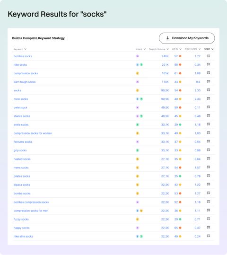Viewport: 227px width, 255px height.
Task: Click KD value 65 for happy socks
Action: 176,228
